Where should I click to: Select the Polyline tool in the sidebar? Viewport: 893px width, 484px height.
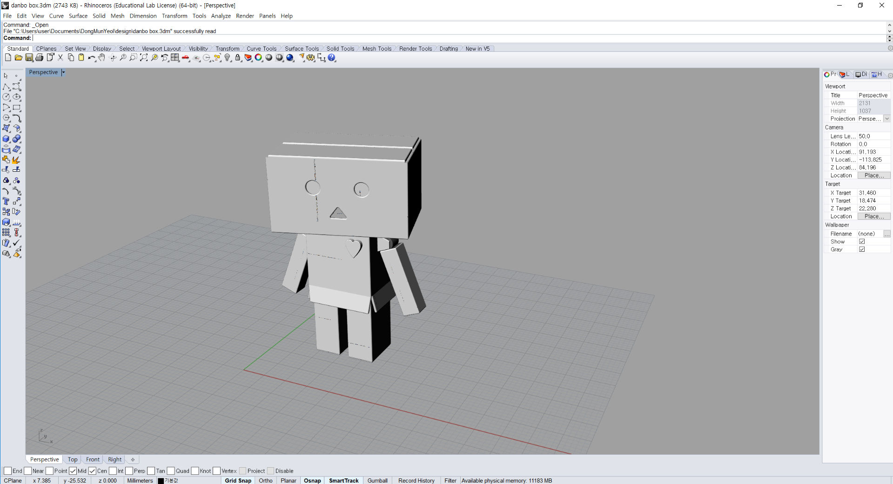click(6, 87)
